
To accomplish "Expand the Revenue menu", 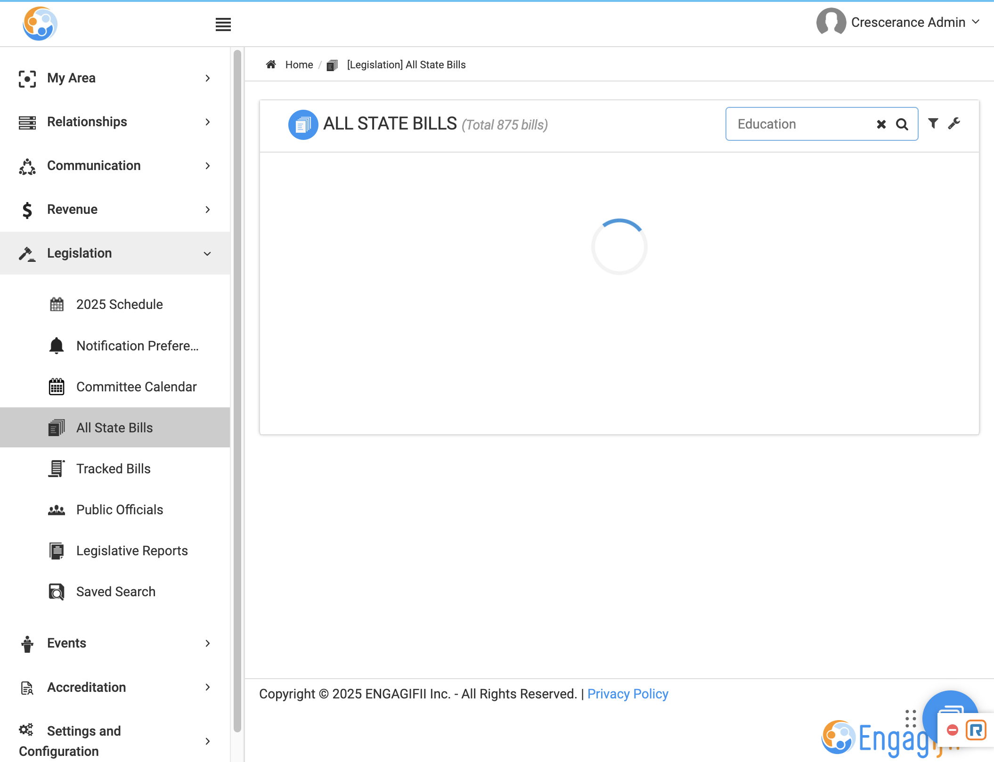I will pyautogui.click(x=115, y=210).
